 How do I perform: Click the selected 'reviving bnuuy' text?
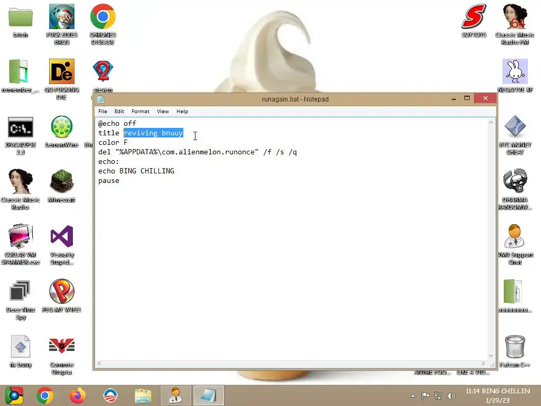[153, 133]
